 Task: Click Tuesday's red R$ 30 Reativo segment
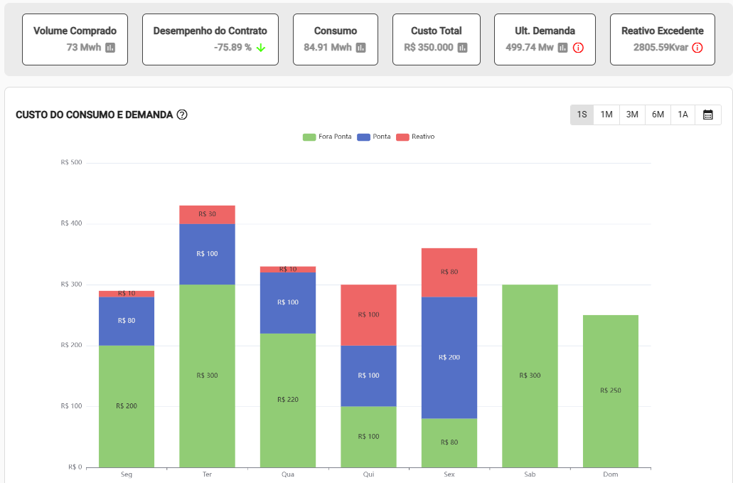pyautogui.click(x=207, y=214)
